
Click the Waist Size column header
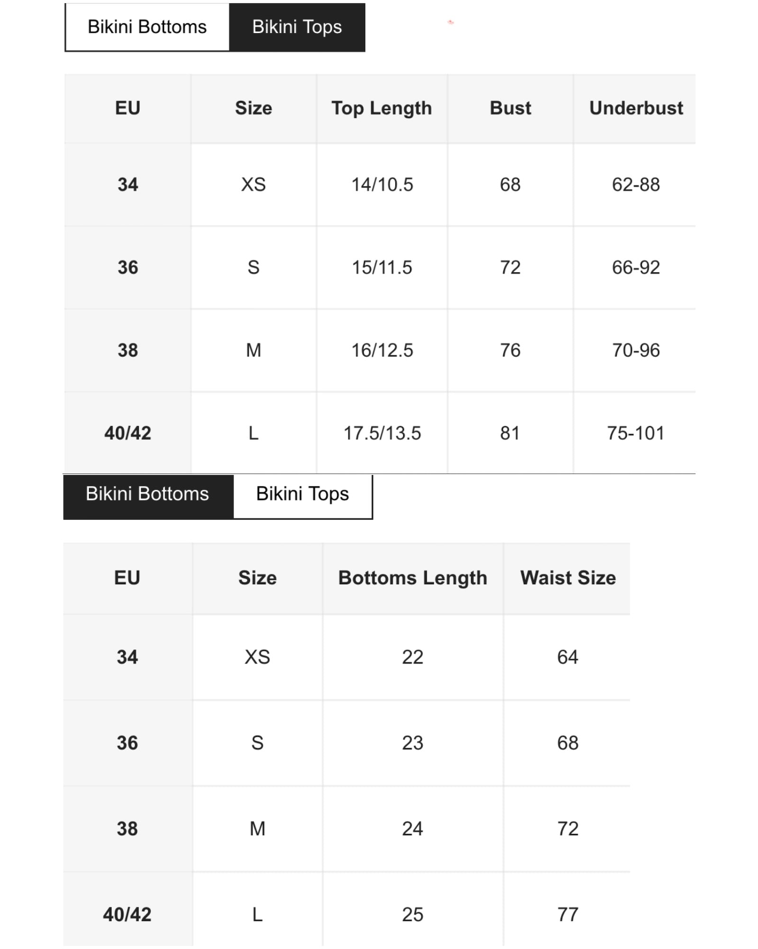pyautogui.click(x=568, y=578)
